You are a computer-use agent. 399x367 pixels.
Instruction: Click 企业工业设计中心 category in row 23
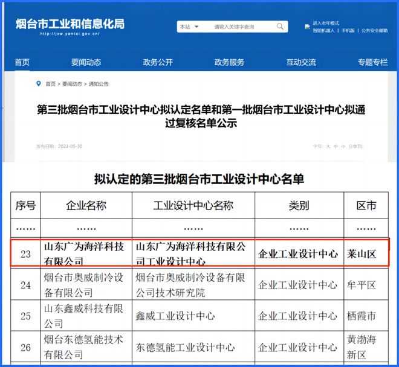tap(299, 254)
